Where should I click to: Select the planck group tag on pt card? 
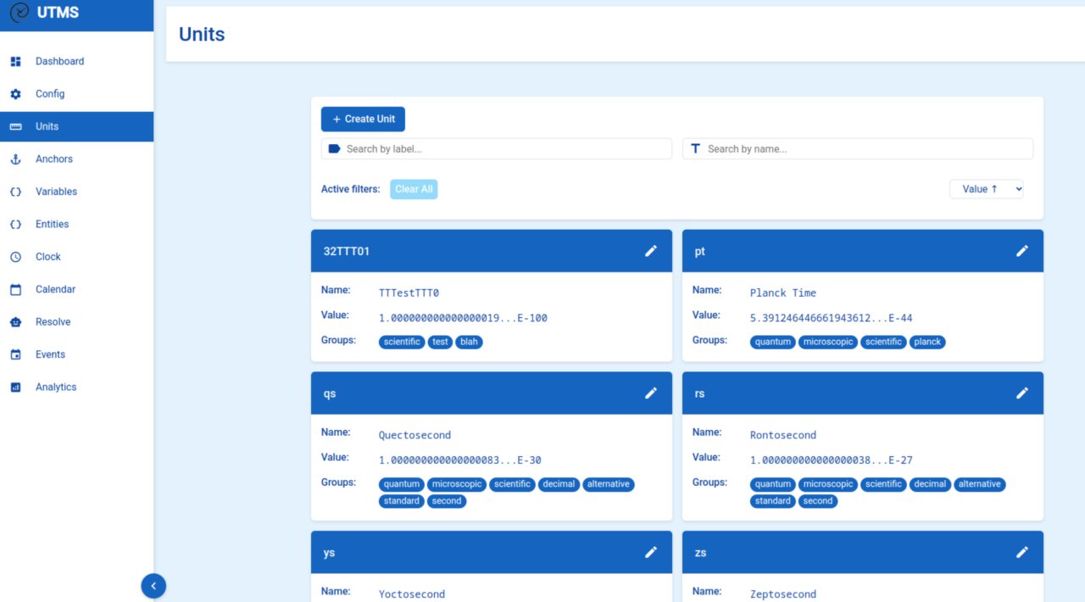(x=927, y=343)
